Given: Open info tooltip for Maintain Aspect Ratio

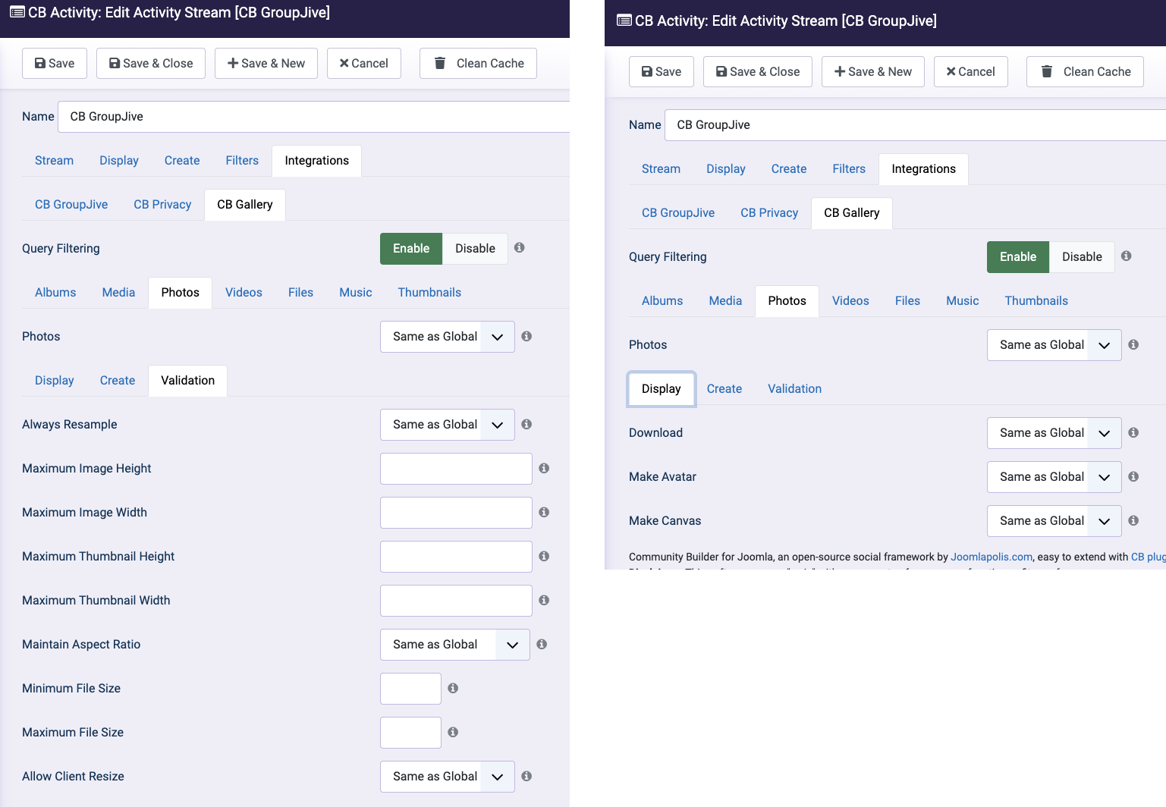Looking at the screenshot, I should [542, 645].
